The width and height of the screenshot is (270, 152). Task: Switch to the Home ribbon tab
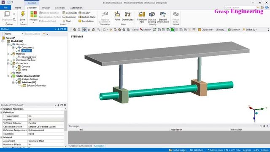pos(18,8)
